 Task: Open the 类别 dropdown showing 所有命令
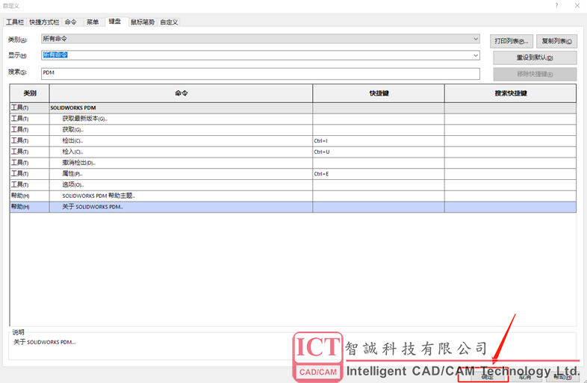261,39
